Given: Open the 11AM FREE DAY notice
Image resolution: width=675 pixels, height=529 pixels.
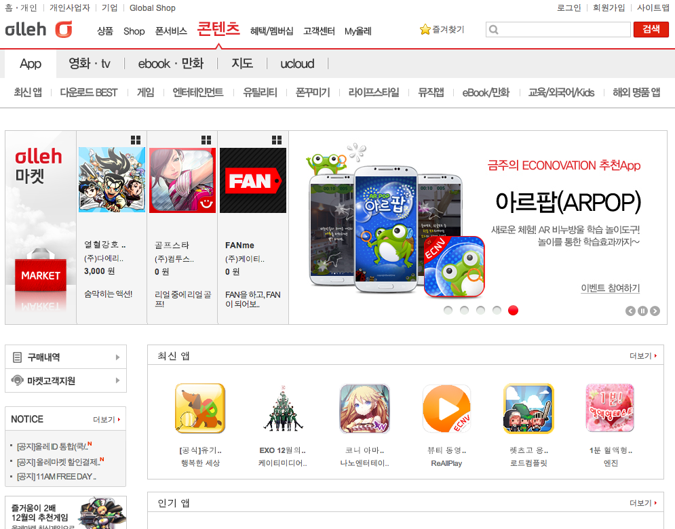Looking at the screenshot, I should point(56,477).
